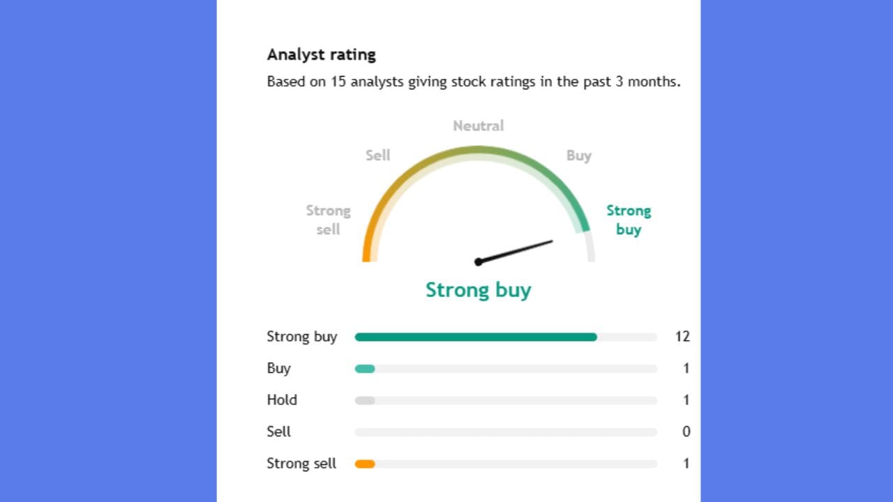This screenshot has height=502, width=893.
Task: Click the Sell label on gauge
Action: (x=377, y=155)
